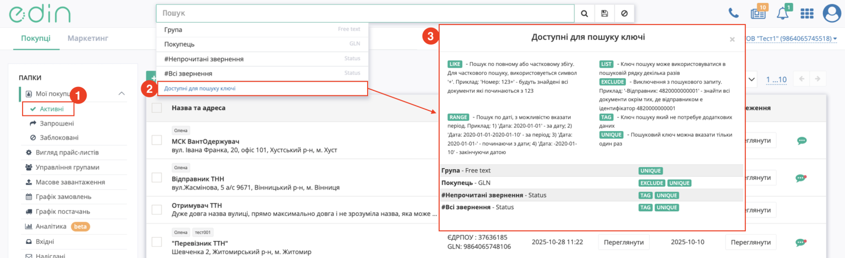Choose #Непрочитані звернення search suggestion

[262, 59]
